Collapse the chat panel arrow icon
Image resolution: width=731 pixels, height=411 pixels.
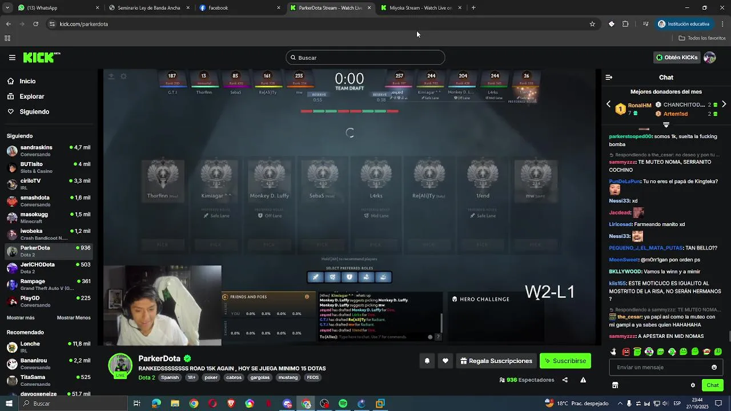(609, 77)
